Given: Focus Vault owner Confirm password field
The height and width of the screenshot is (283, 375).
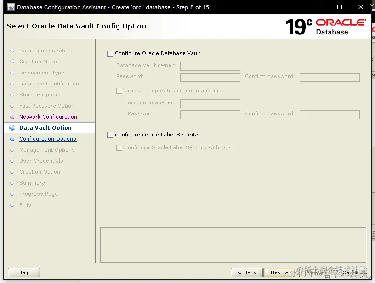Looking at the screenshot, I should (x=330, y=77).
